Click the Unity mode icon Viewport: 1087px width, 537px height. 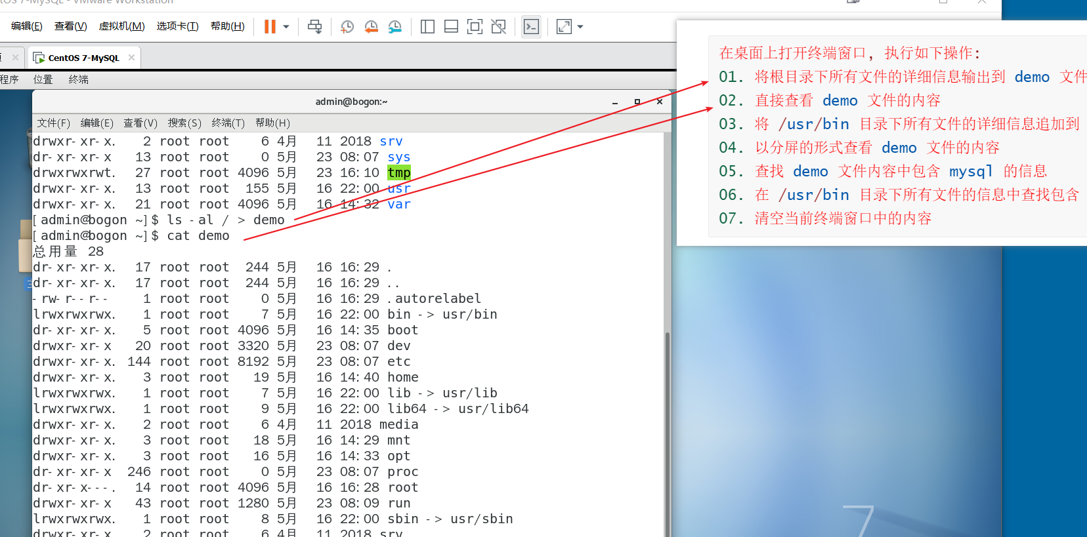pos(499,27)
